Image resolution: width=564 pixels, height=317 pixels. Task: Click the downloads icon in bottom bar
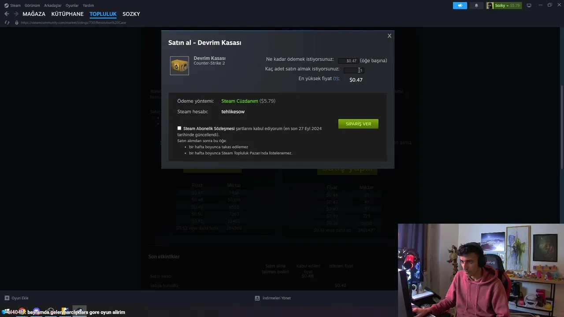coord(257,298)
